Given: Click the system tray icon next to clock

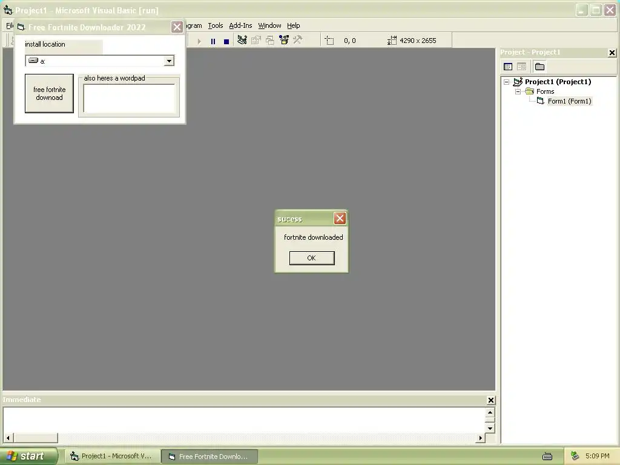Looking at the screenshot, I should pos(575,456).
